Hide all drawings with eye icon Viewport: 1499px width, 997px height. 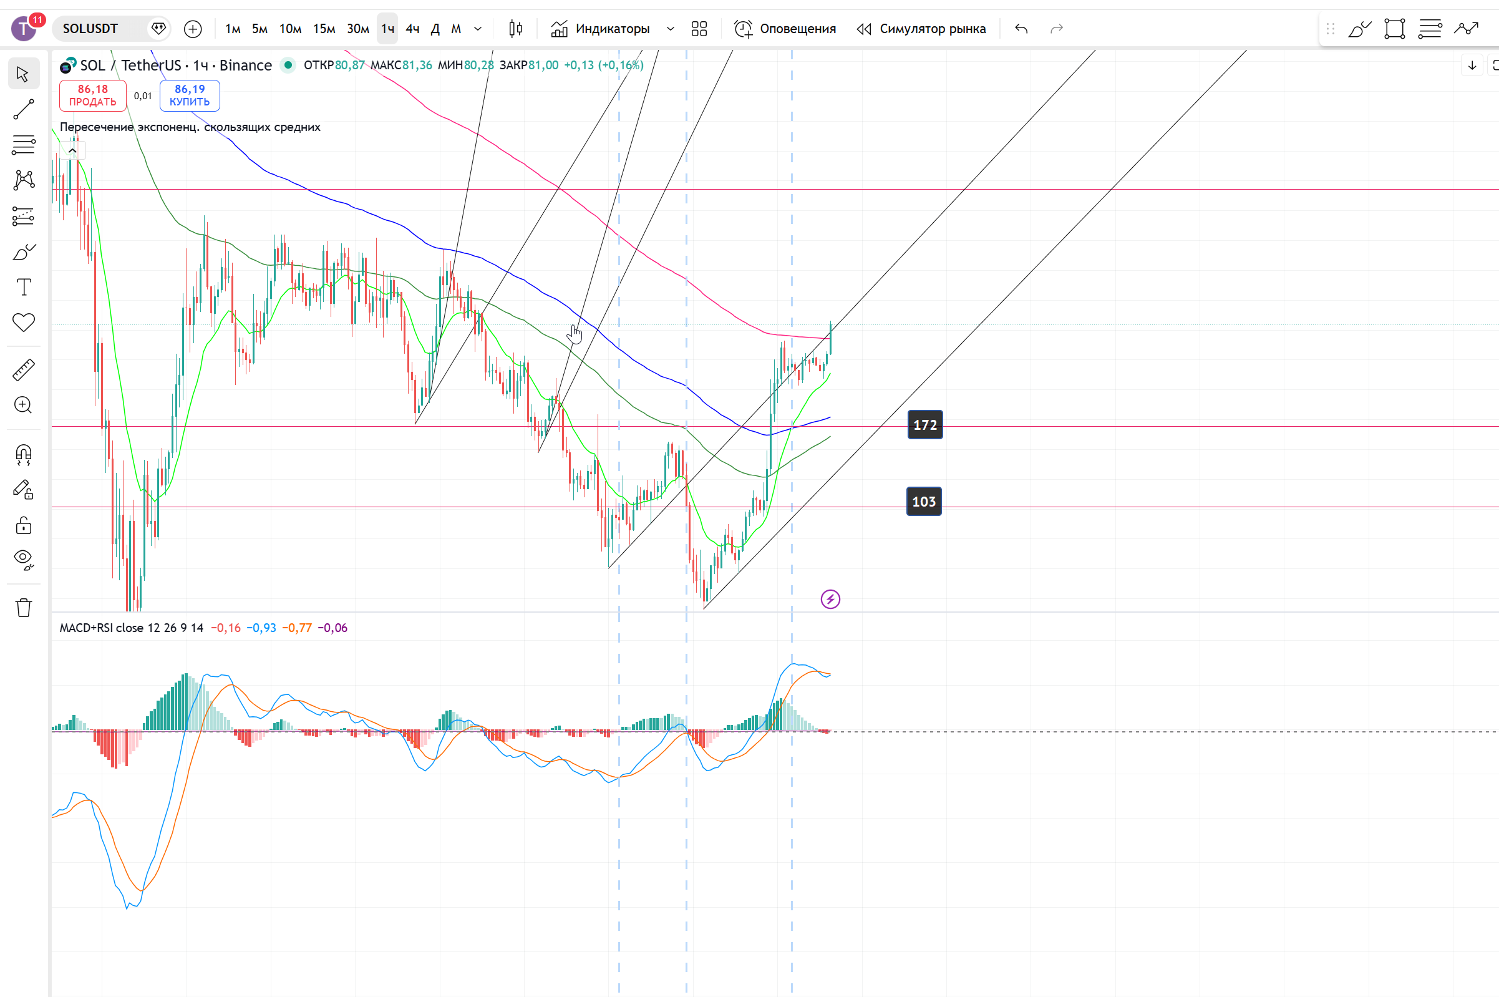tap(24, 559)
